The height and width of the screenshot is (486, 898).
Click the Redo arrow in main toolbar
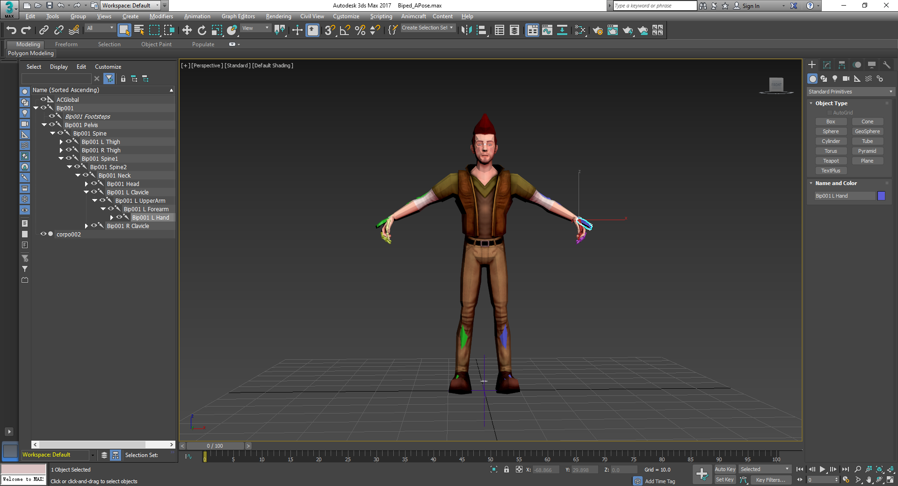point(26,30)
